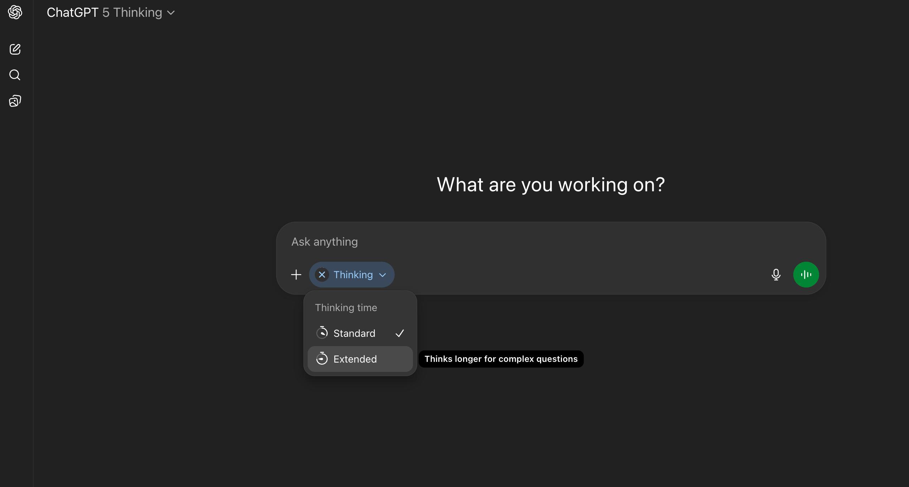Image resolution: width=909 pixels, height=487 pixels.
Task: Select Standard thinking time option
Action: tap(354, 333)
